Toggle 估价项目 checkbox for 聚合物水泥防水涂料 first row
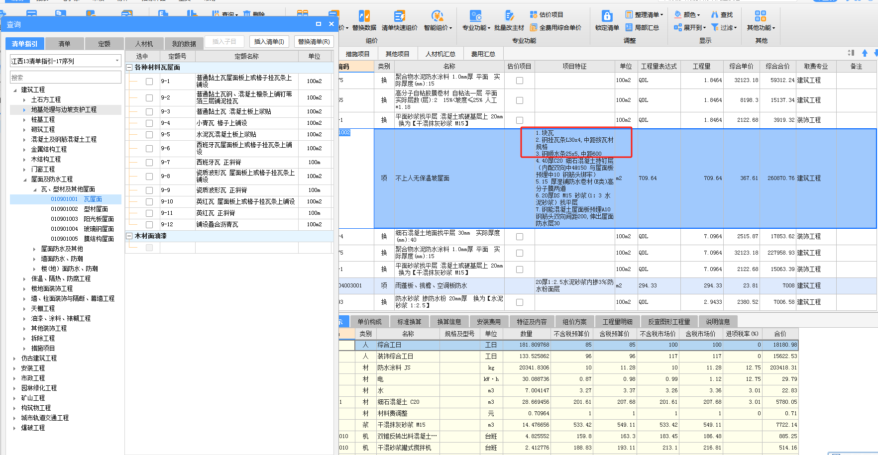878x455 pixels. (520, 81)
